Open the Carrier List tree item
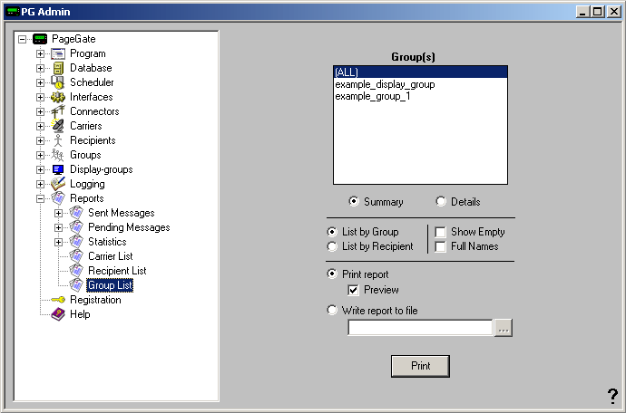626x413 pixels. coord(110,256)
